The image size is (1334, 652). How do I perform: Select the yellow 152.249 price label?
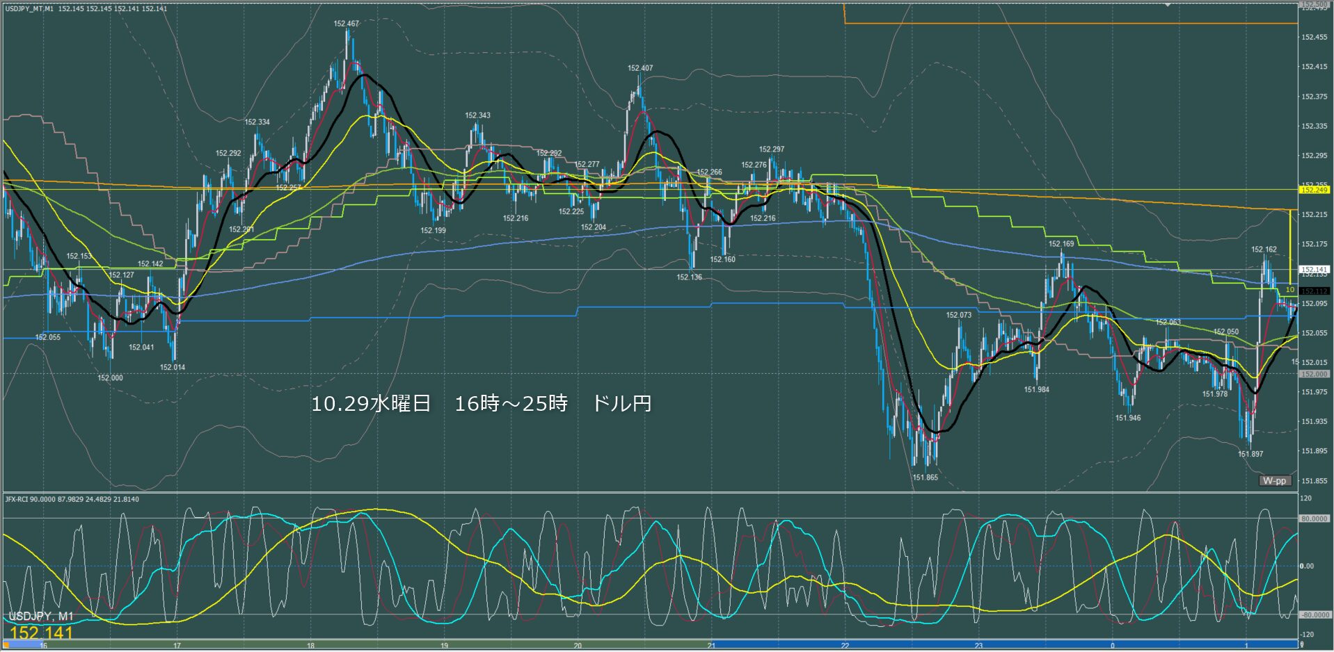pyautogui.click(x=1314, y=190)
